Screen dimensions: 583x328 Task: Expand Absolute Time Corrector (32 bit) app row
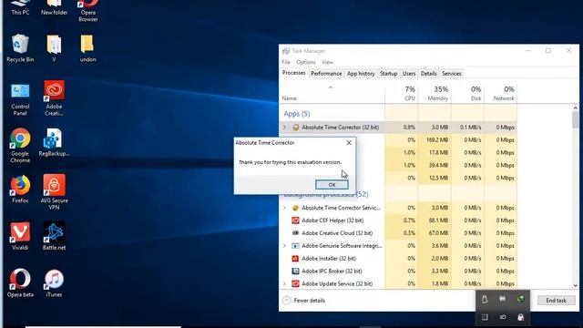point(285,128)
